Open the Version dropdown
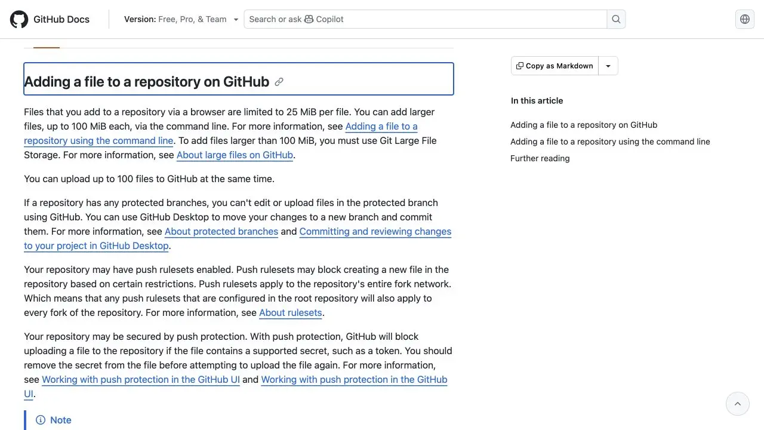 coord(181,19)
